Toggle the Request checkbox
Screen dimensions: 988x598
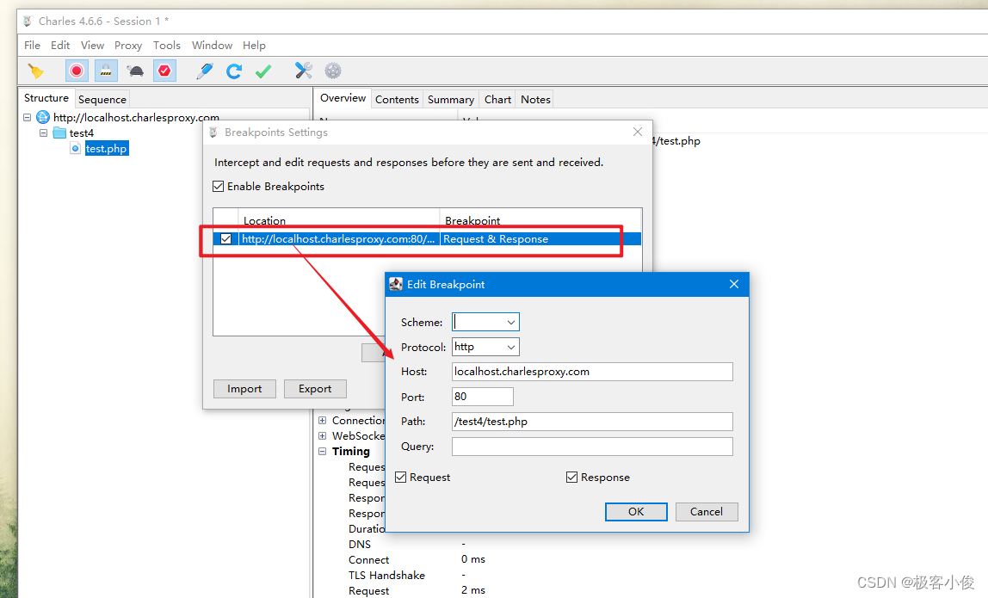click(x=400, y=477)
